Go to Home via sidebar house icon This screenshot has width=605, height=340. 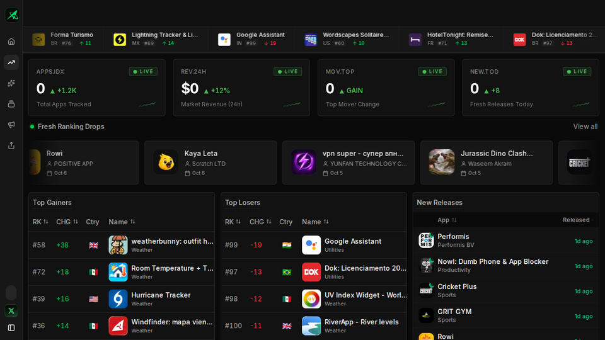tap(11, 42)
